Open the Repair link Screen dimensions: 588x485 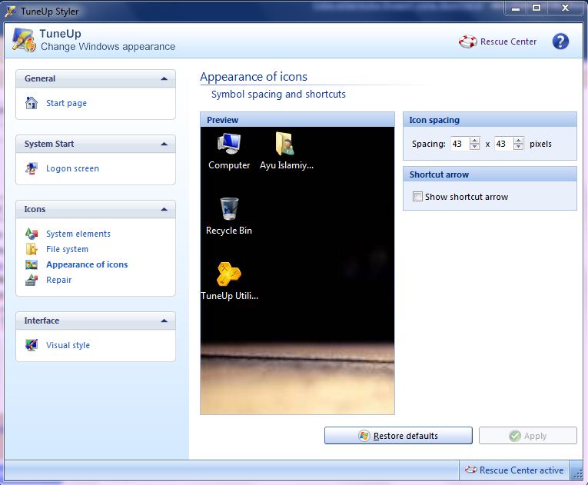[59, 280]
